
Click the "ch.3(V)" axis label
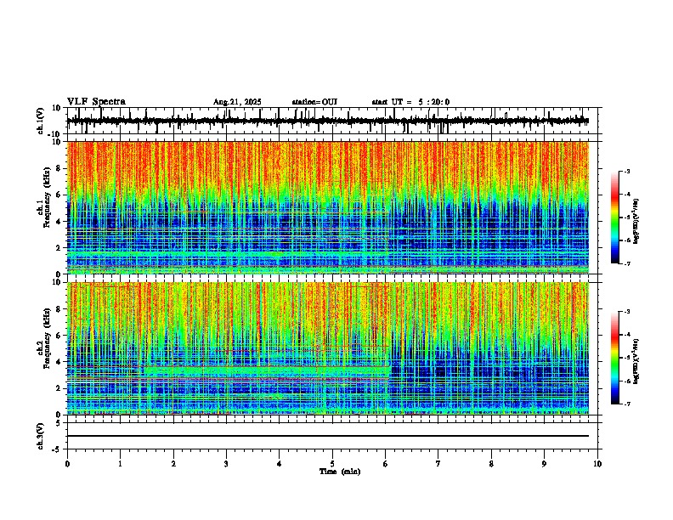click(41, 437)
